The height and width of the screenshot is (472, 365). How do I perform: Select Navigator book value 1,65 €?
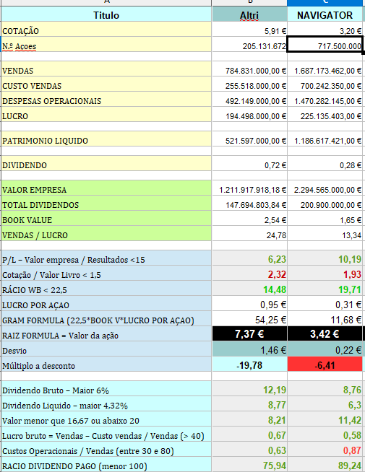[325, 219]
